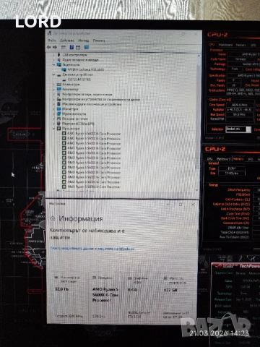Select the disk drive entry under Дискови устройства
Viewport: 260px width, 347px height.
tap(79, 80)
